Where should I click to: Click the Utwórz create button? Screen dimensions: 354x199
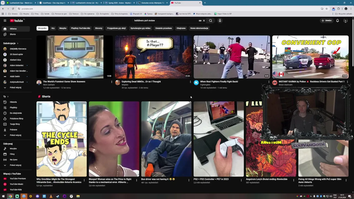327,20
